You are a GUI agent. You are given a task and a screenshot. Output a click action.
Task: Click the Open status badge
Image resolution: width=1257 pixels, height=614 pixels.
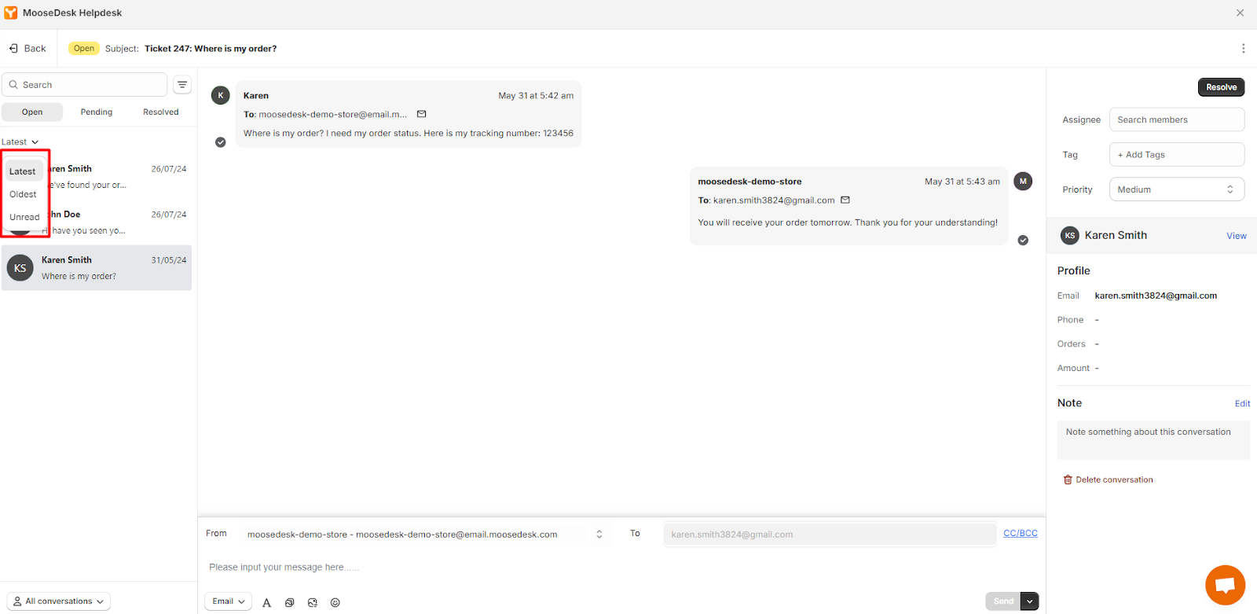point(83,48)
